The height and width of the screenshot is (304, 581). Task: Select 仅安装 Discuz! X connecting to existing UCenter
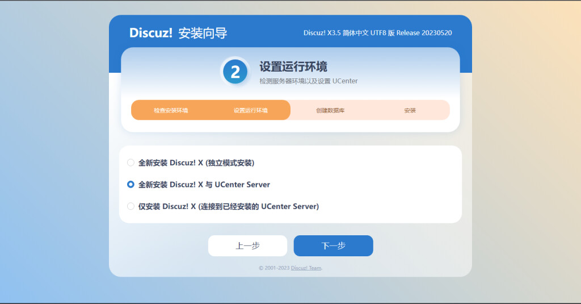pos(130,206)
